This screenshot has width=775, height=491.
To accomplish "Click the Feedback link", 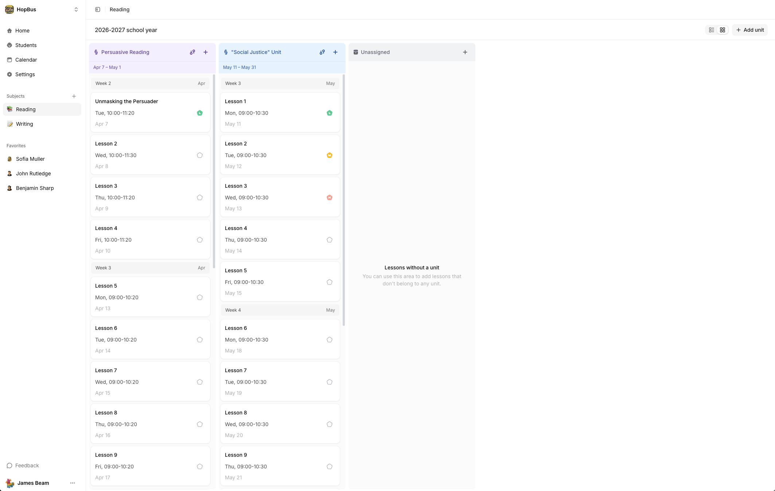I will pos(27,465).
